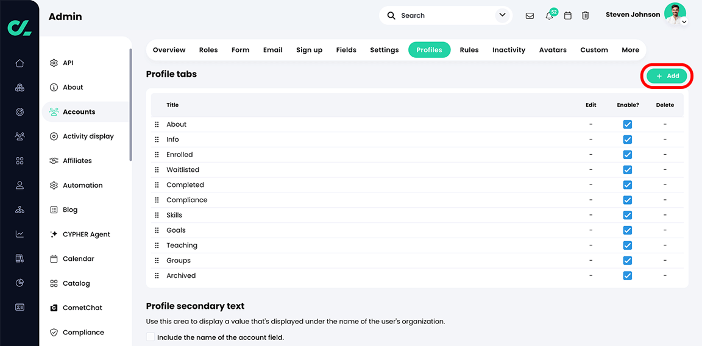
Task: Check Include the name of the account field
Action: [x=151, y=337]
